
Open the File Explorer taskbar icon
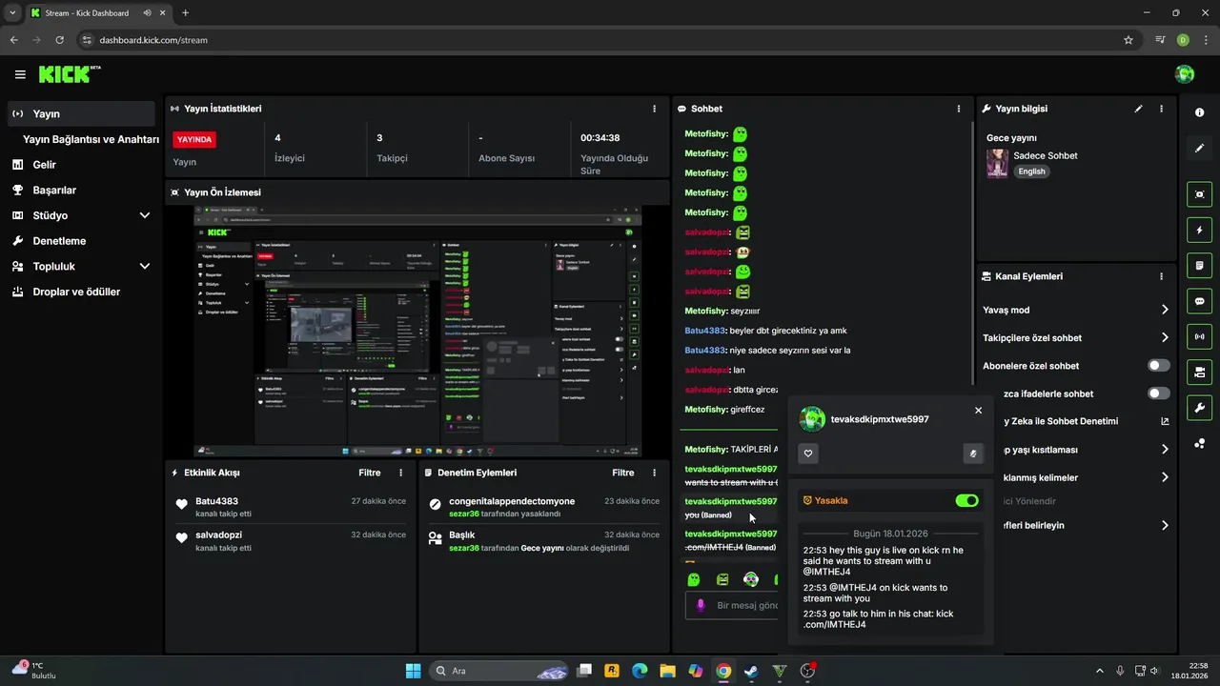pyautogui.click(x=667, y=671)
